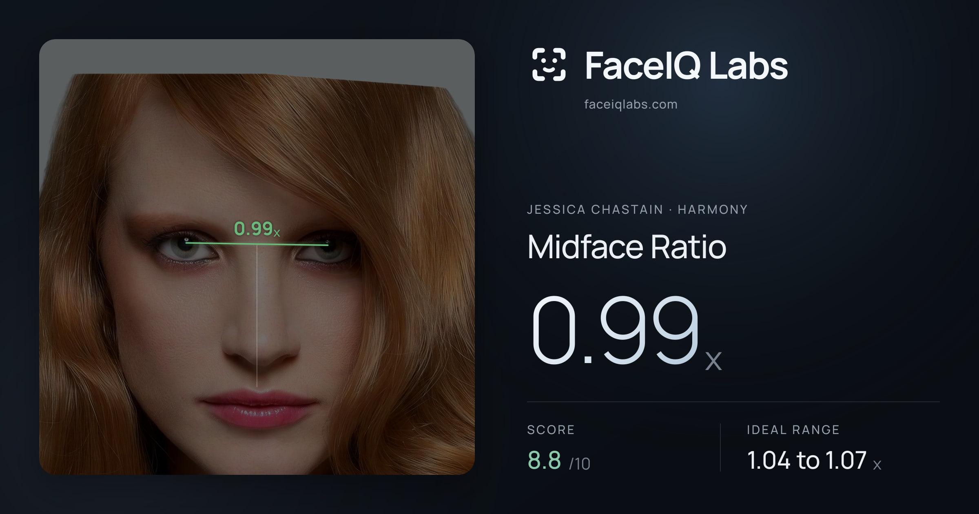Click the large 0.99 ratio value

pos(616,330)
